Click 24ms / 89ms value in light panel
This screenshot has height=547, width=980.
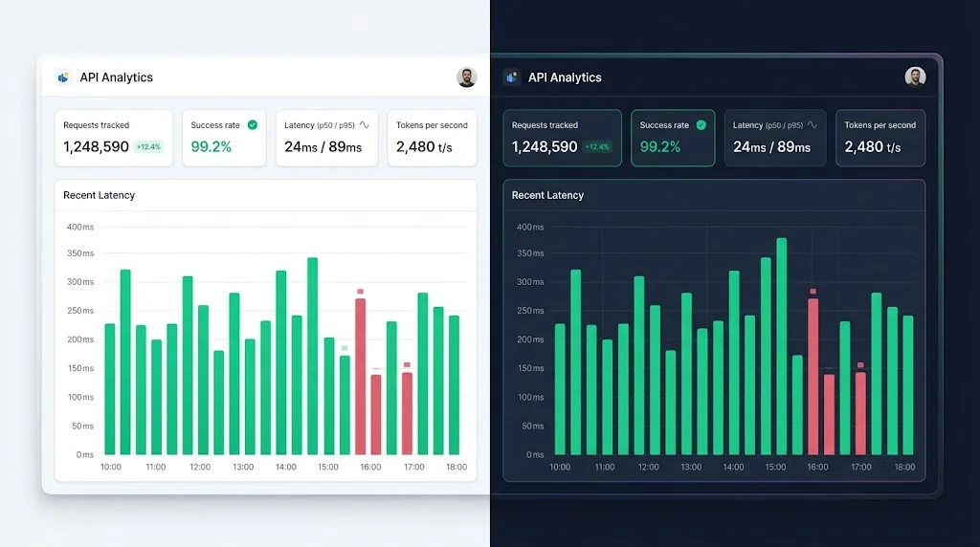click(x=323, y=146)
